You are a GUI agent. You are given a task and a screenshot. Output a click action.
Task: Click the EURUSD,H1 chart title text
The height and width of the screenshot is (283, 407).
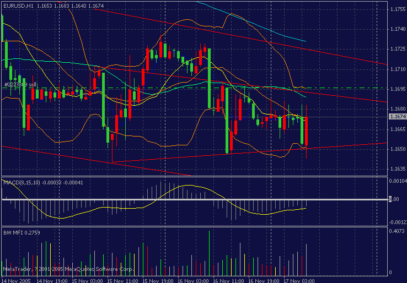18,6
